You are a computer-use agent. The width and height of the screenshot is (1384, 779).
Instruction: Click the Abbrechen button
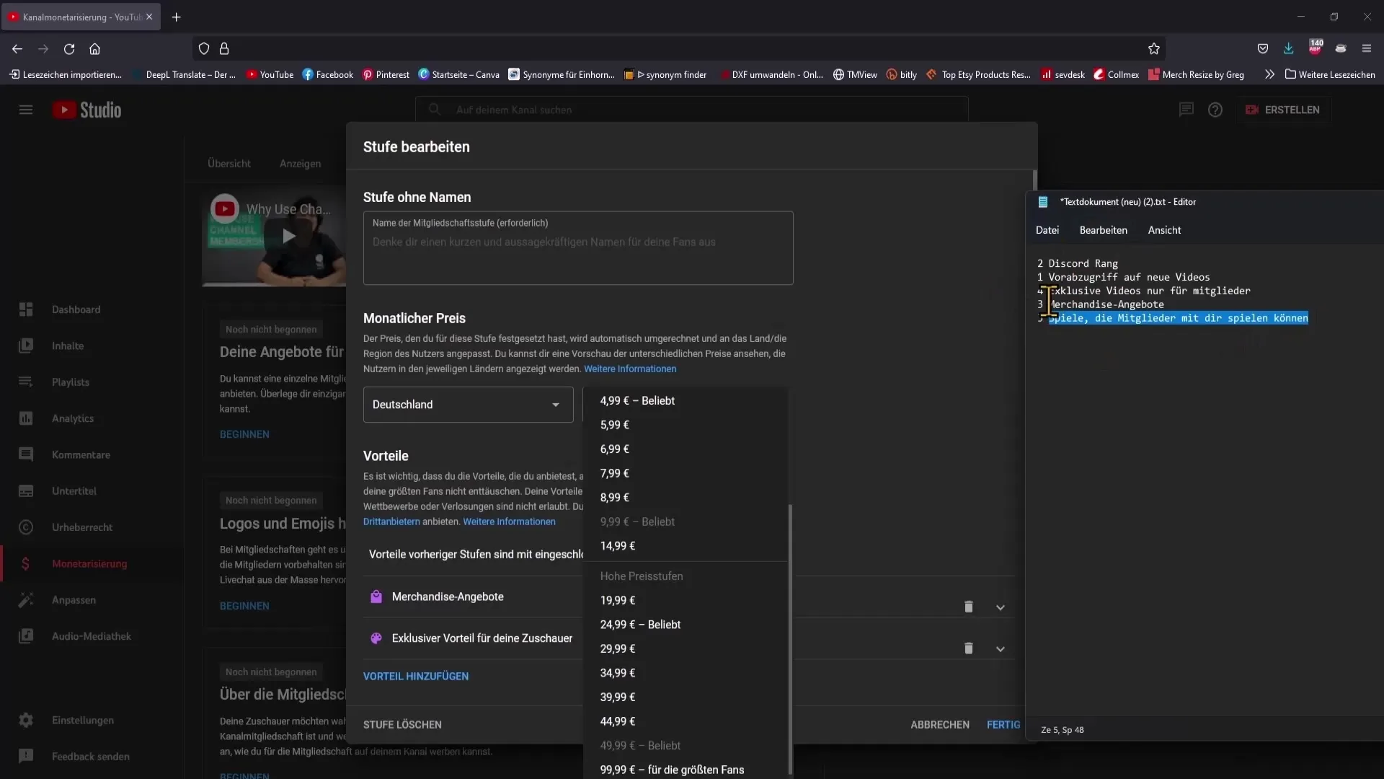click(x=940, y=724)
